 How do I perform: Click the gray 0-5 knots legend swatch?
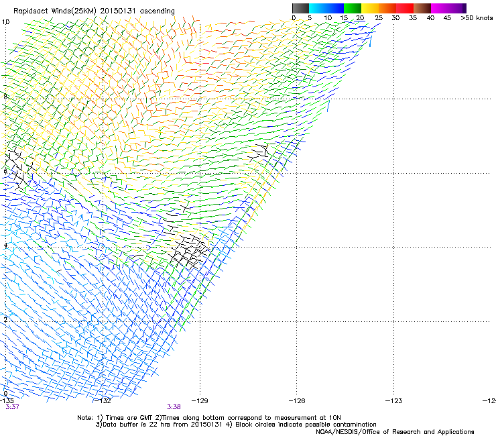(300, 8)
